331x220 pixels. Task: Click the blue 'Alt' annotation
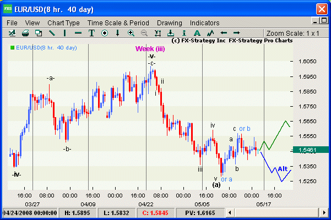pyautogui.click(x=283, y=169)
